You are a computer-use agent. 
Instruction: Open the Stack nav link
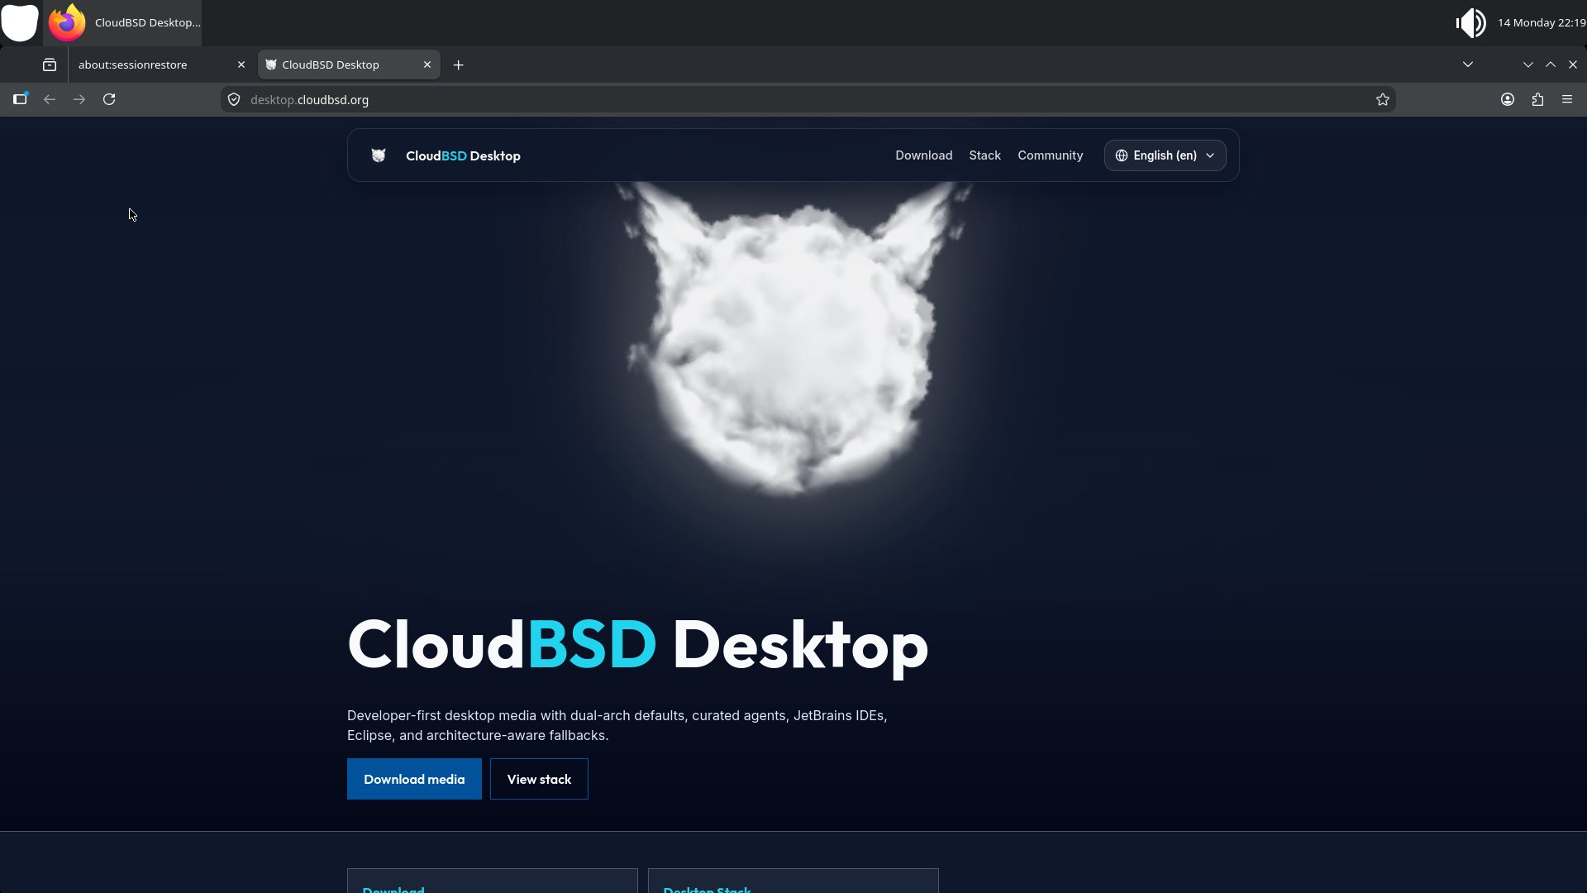coord(984,155)
